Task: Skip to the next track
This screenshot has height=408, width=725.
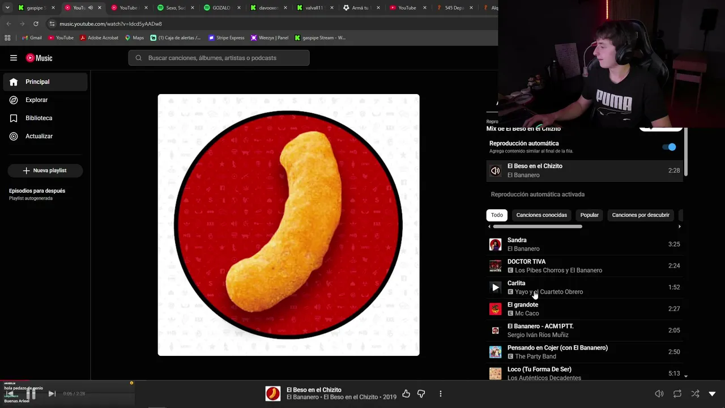Action: [x=52, y=394]
